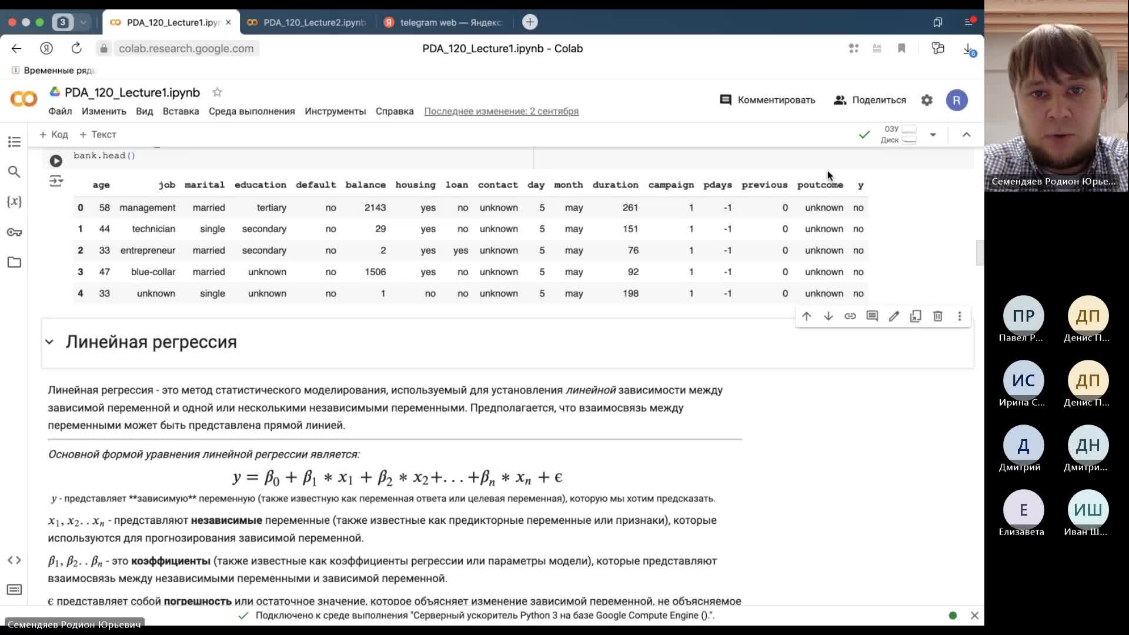Copy link to cell icon
Viewport: 1129px width, 635px height.
(850, 316)
